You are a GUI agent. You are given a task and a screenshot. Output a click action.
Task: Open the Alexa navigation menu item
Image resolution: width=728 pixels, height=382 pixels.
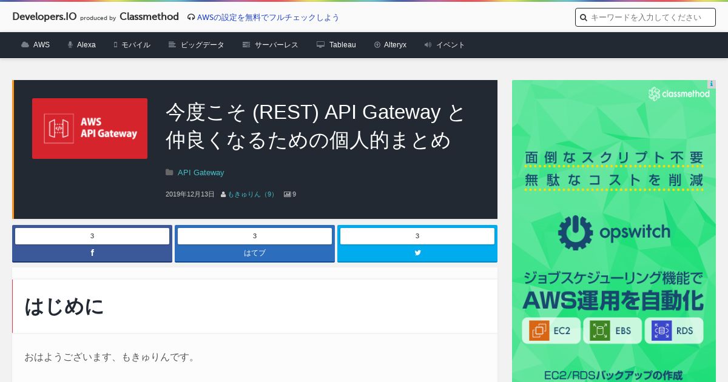86,45
